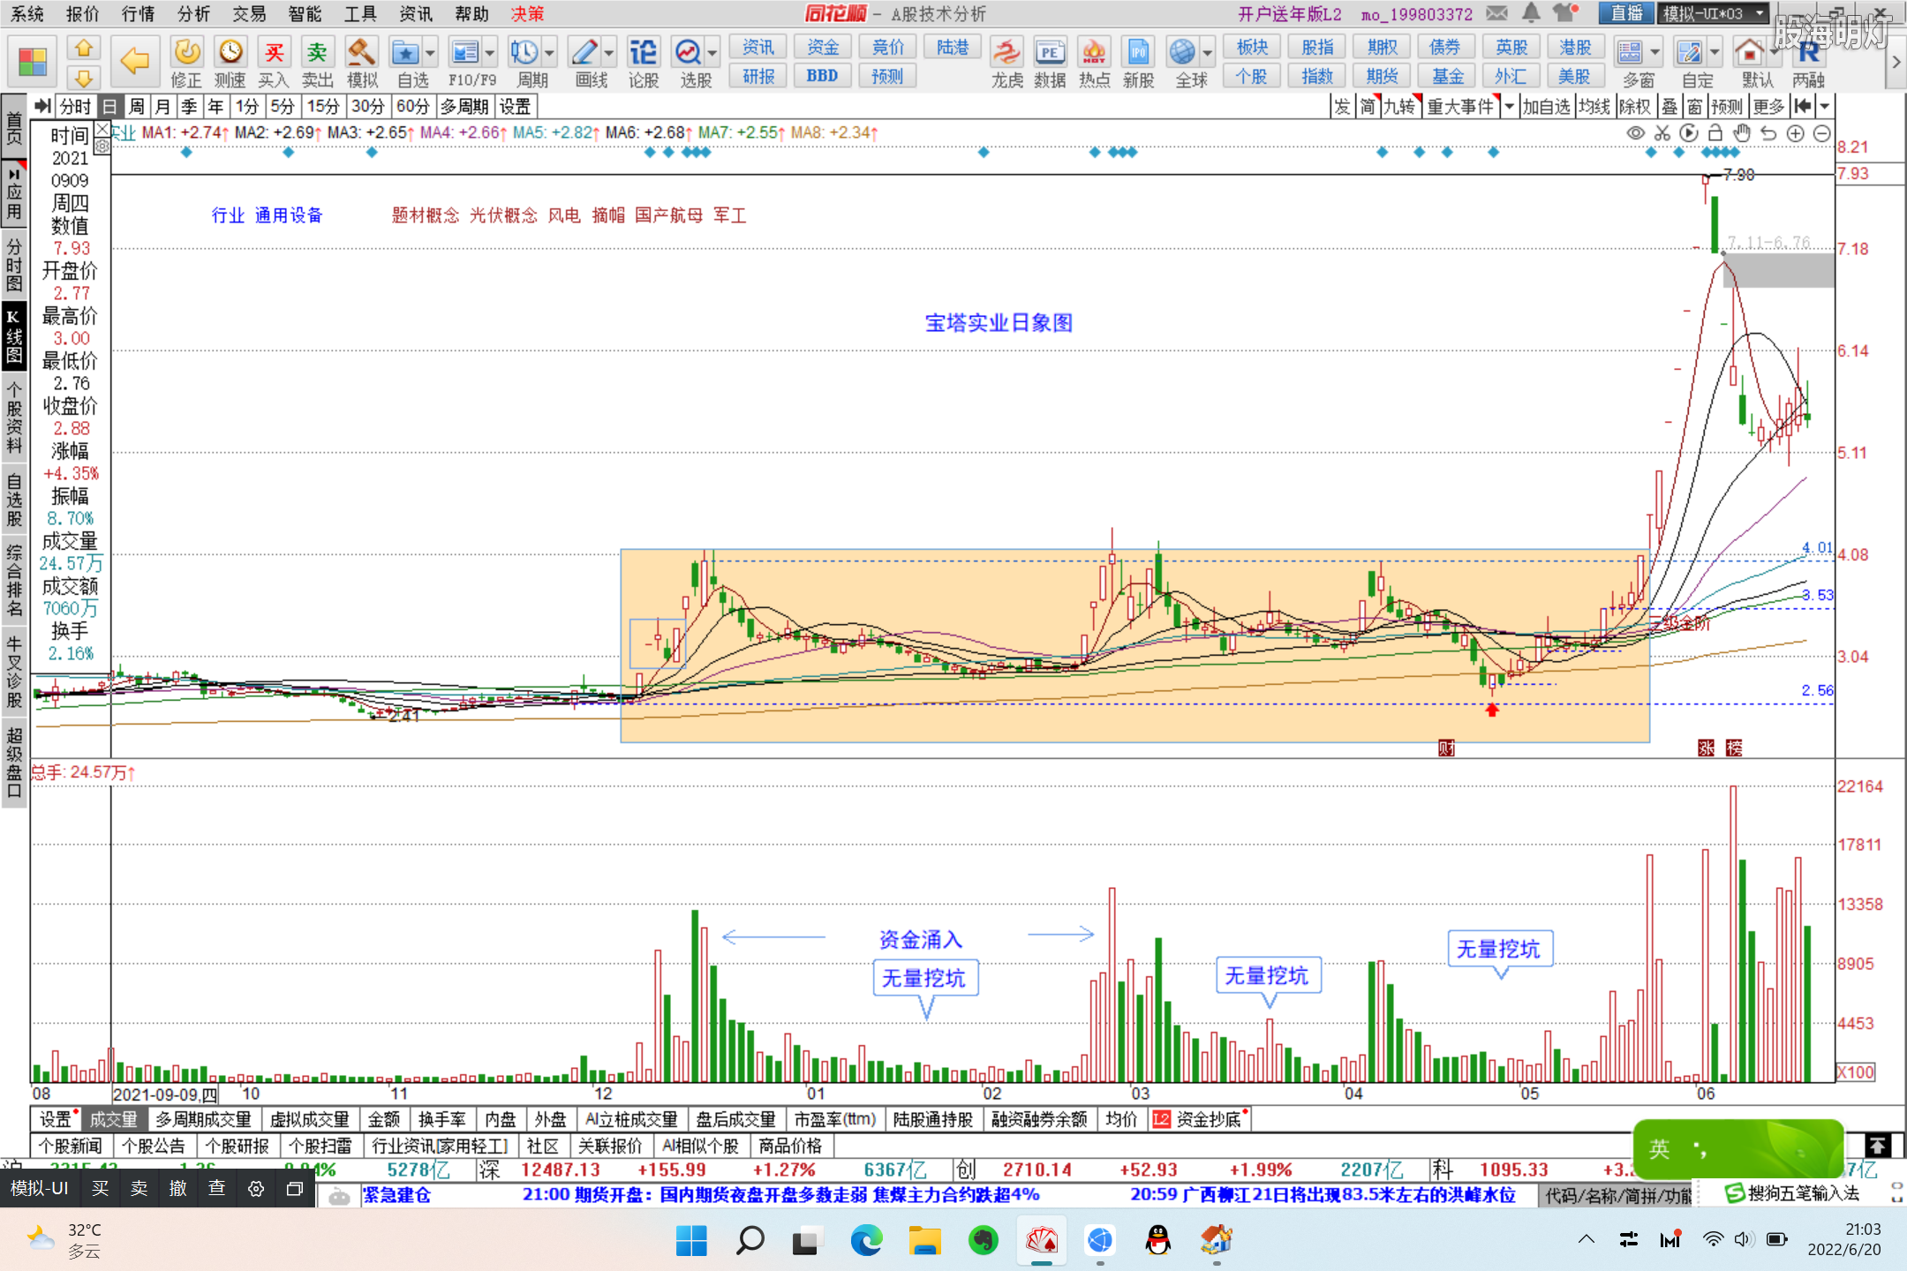
Task: Toggle the chart lock icon
Action: [1715, 133]
